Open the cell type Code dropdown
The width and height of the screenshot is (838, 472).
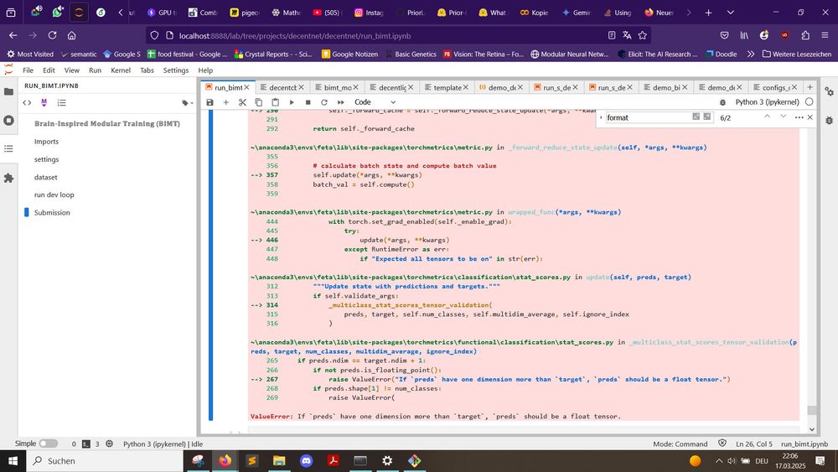pos(375,102)
